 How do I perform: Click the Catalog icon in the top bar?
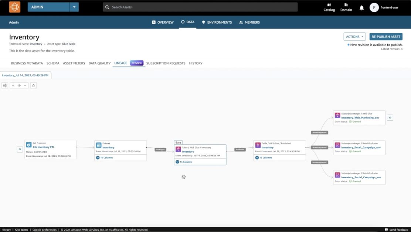pyautogui.click(x=329, y=7)
